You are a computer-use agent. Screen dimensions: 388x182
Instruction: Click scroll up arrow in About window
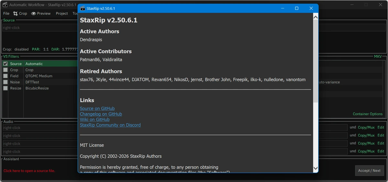click(x=316, y=17)
